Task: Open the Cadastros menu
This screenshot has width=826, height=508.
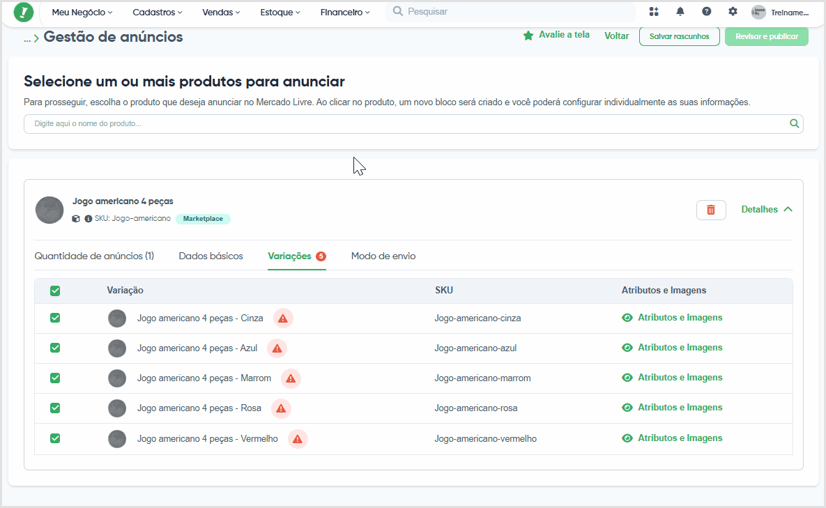Action: [x=158, y=12]
